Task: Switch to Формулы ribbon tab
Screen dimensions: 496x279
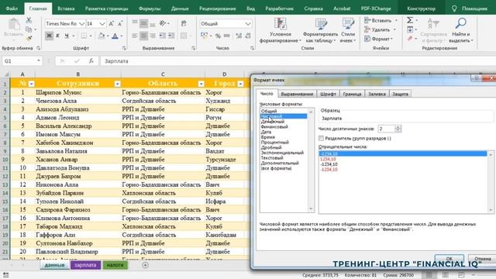Action: coord(150,9)
